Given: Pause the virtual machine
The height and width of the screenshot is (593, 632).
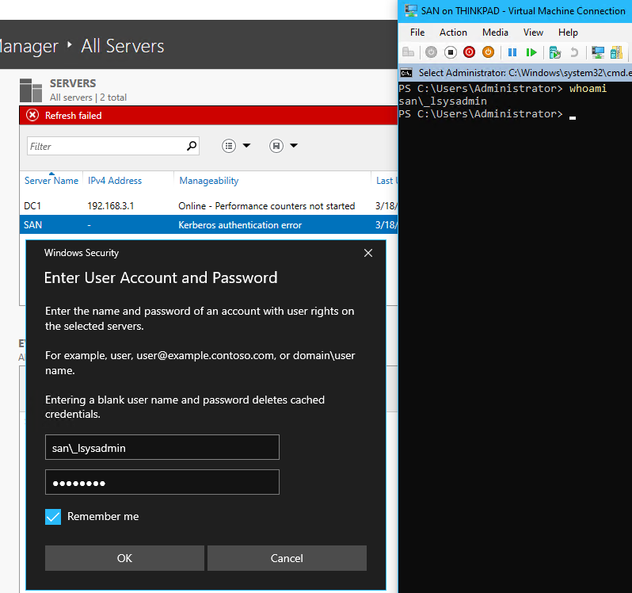Looking at the screenshot, I should click(x=512, y=52).
